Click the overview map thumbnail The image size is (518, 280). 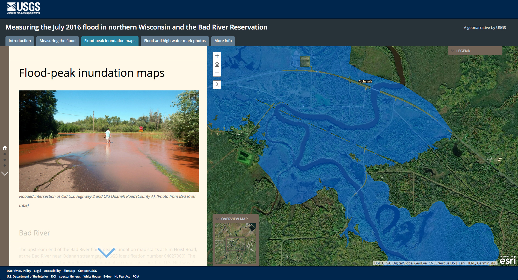(236, 244)
